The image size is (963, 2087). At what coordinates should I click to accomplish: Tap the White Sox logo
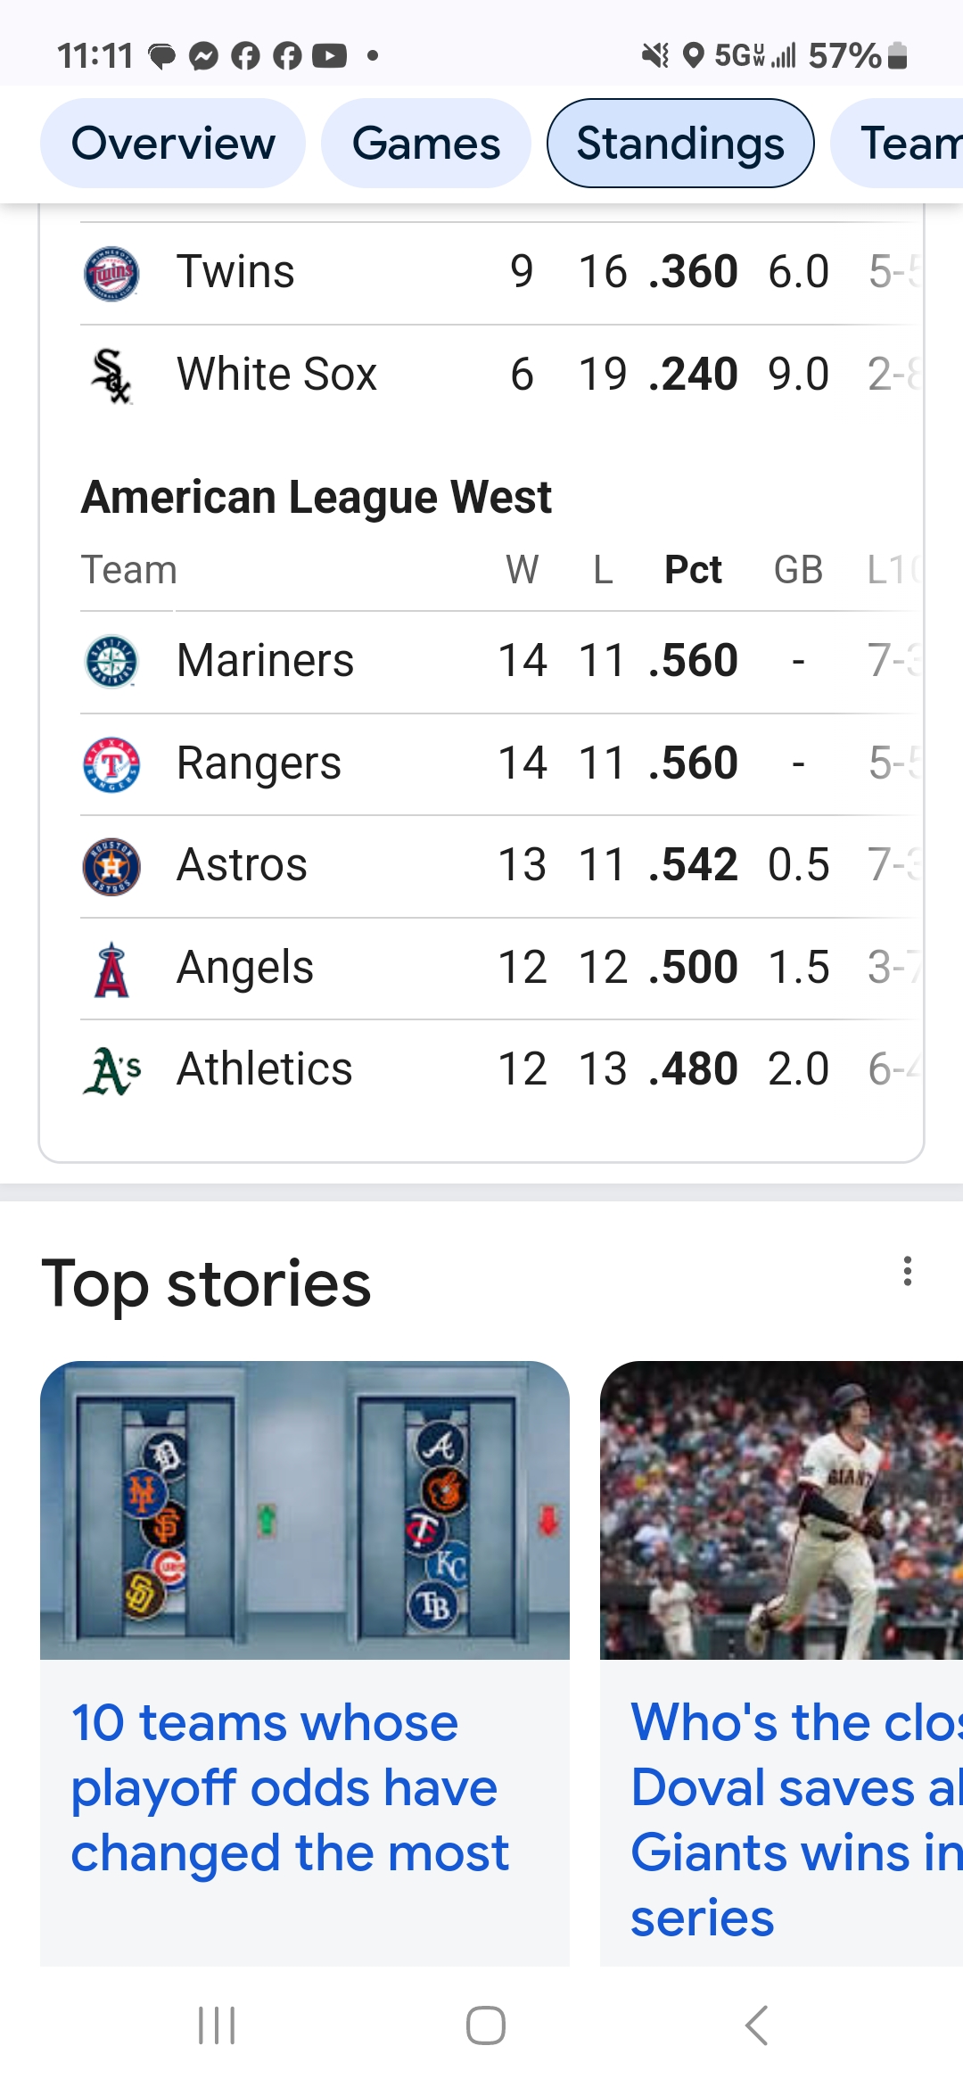pyautogui.click(x=111, y=375)
